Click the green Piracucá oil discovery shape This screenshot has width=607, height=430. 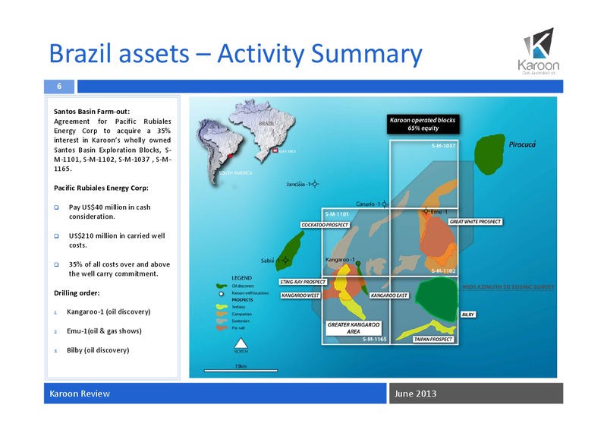(x=489, y=154)
